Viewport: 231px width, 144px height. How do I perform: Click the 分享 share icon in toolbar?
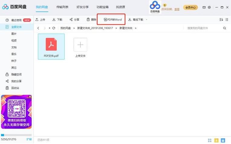point(71,20)
